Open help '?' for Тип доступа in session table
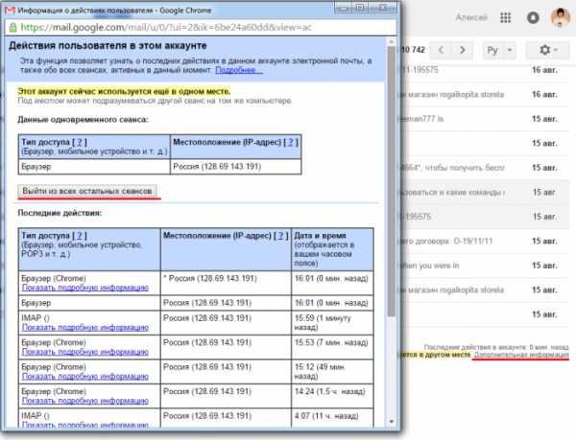This screenshot has width=576, height=440. point(80,142)
